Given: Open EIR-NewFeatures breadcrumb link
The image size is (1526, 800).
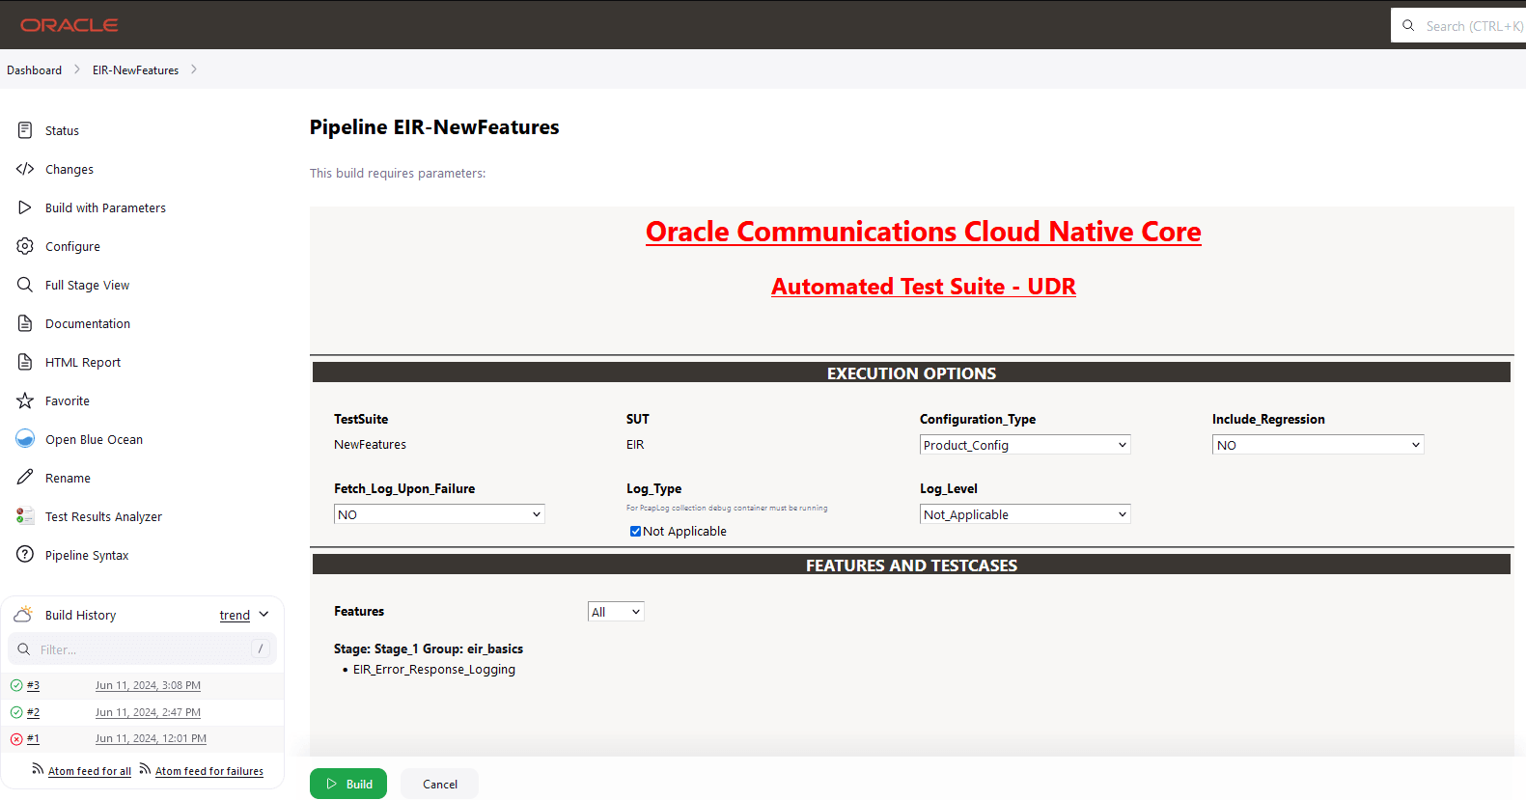Looking at the screenshot, I should coord(135,70).
